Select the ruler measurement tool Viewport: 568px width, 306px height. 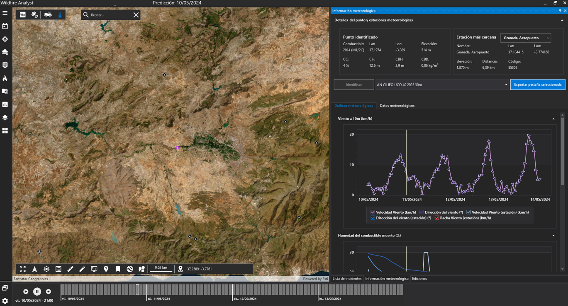coord(70,269)
